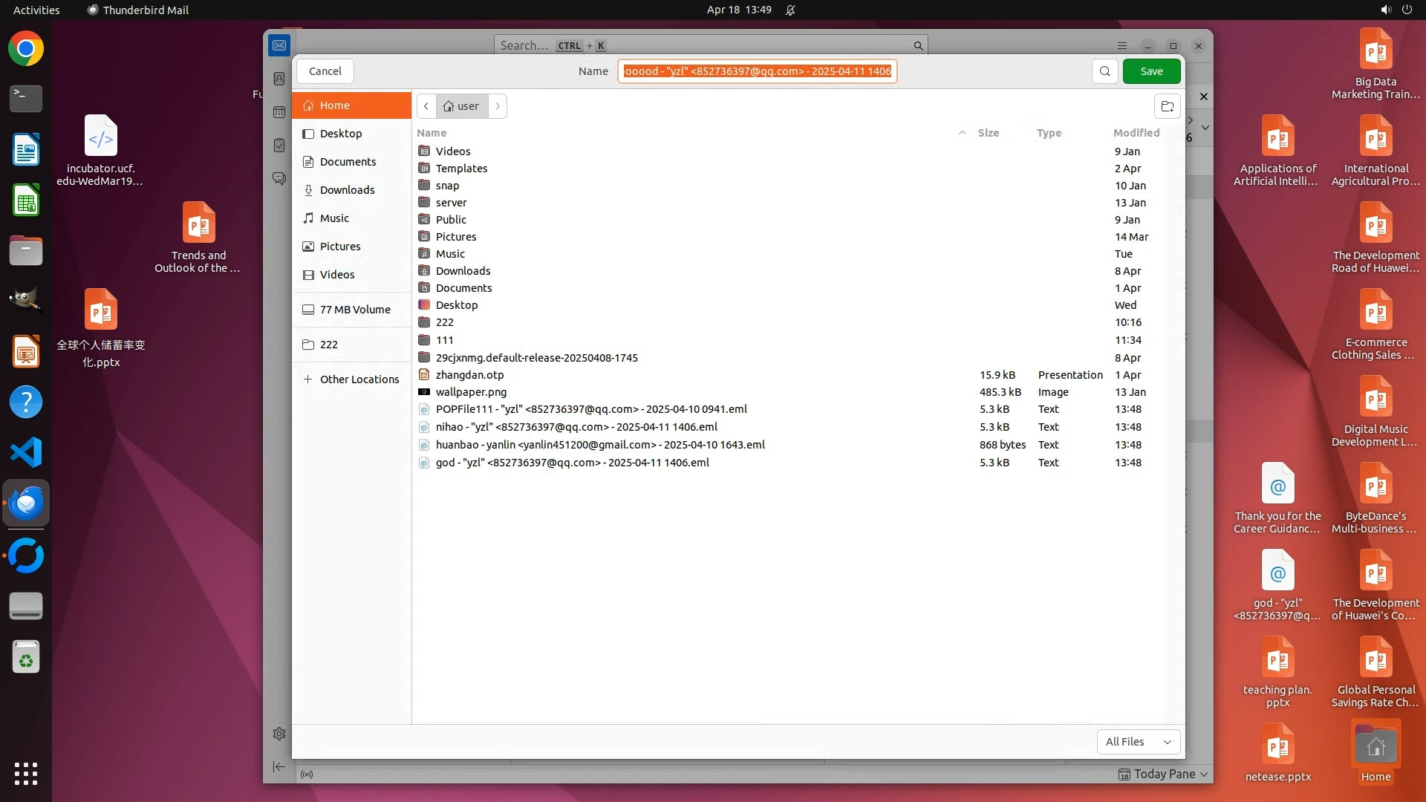Image resolution: width=1426 pixels, height=802 pixels.
Task: Sort files by Name column header
Action: [x=432, y=133]
